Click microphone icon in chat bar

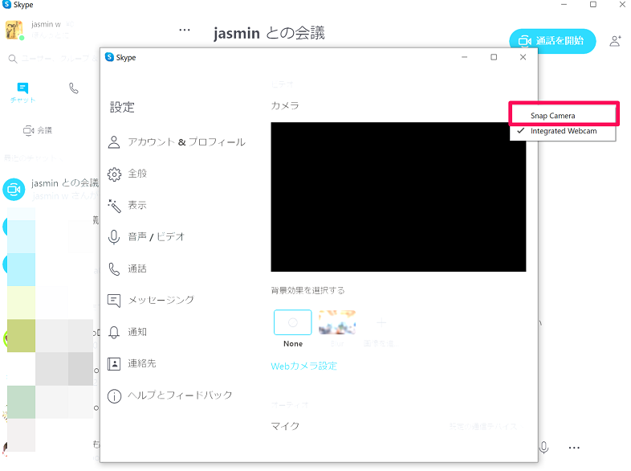coord(543,447)
